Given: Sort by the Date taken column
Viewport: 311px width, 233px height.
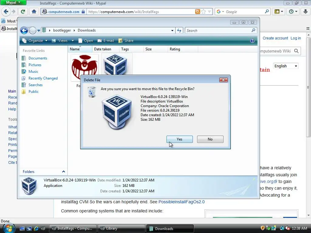Looking at the screenshot, I should click(x=105, y=49).
